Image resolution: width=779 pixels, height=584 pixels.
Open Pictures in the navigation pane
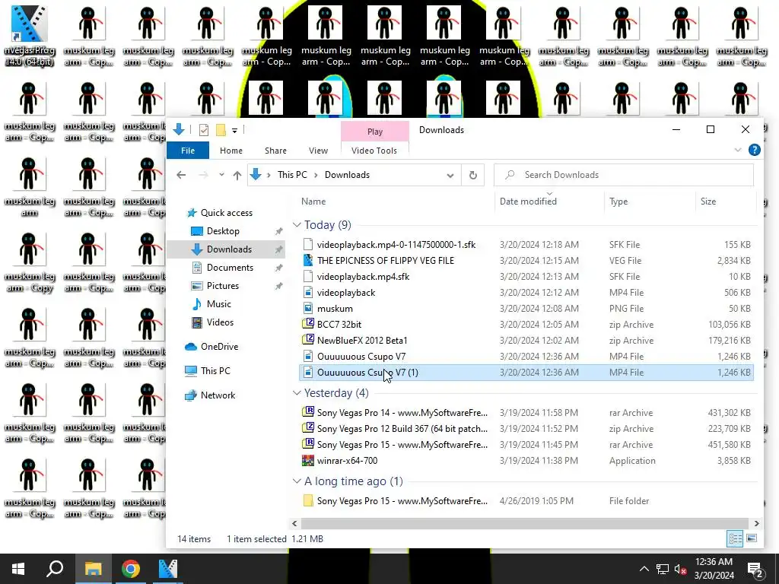point(223,286)
